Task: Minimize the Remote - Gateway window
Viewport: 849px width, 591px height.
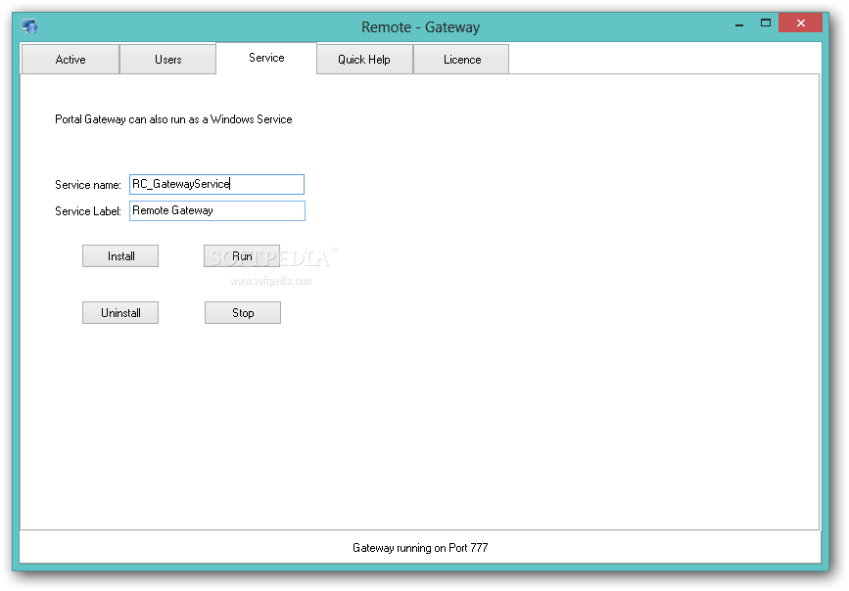Action: 739,23
